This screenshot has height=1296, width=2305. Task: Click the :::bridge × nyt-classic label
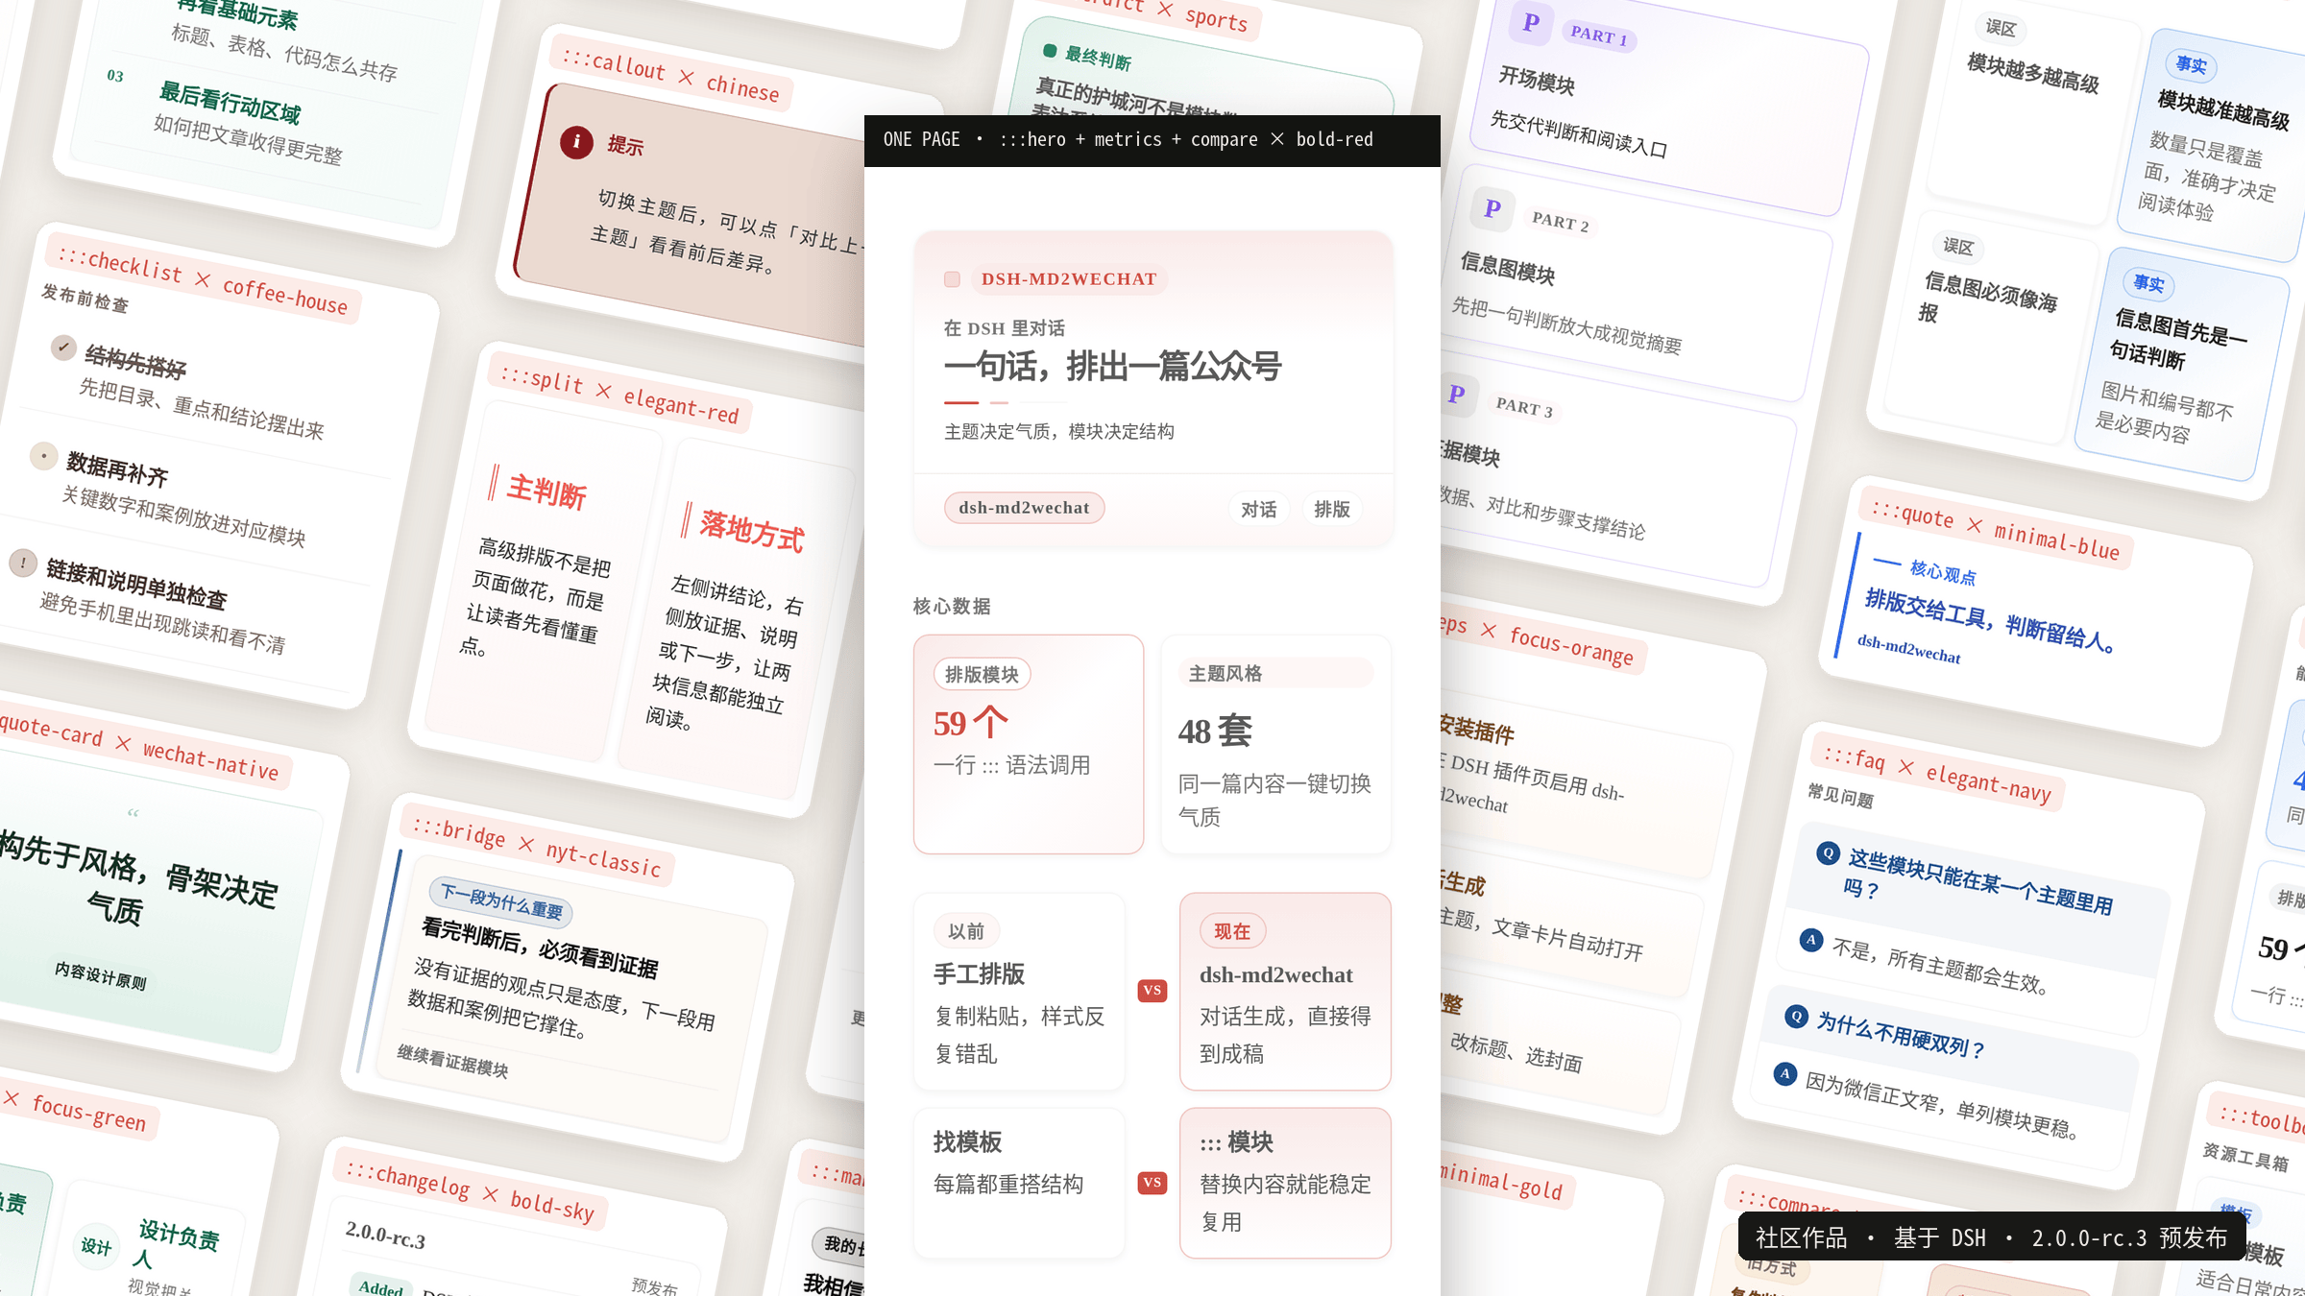pos(537,847)
